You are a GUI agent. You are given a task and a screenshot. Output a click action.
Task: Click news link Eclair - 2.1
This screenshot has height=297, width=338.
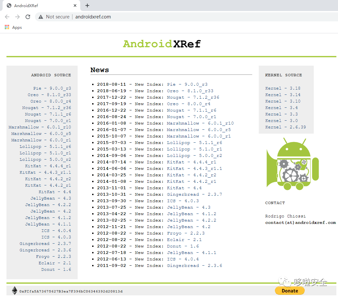[184, 240]
